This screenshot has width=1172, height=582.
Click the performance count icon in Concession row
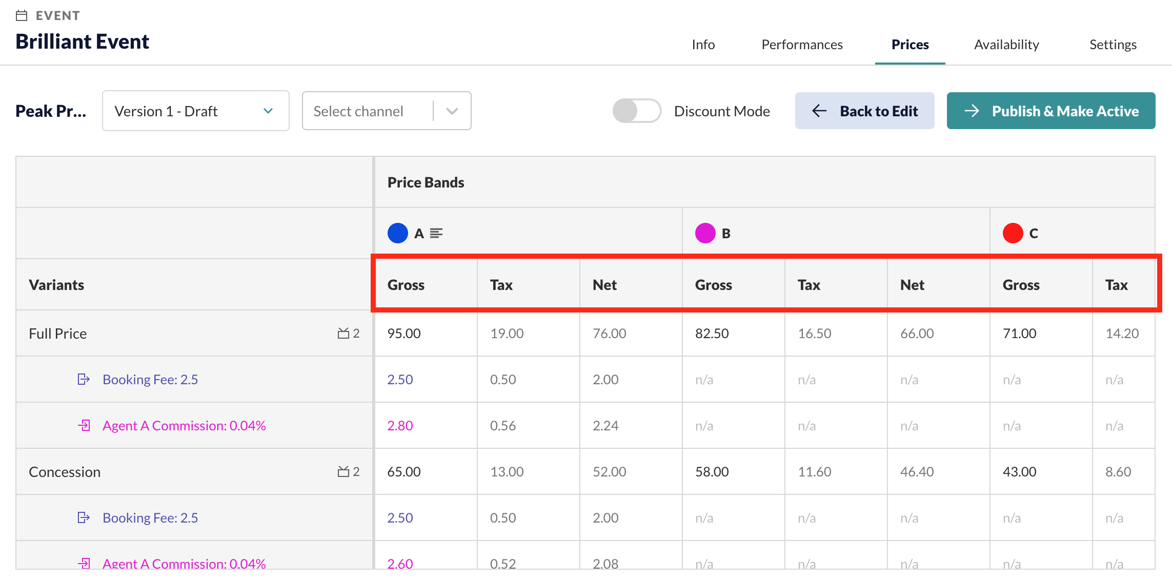coord(343,472)
